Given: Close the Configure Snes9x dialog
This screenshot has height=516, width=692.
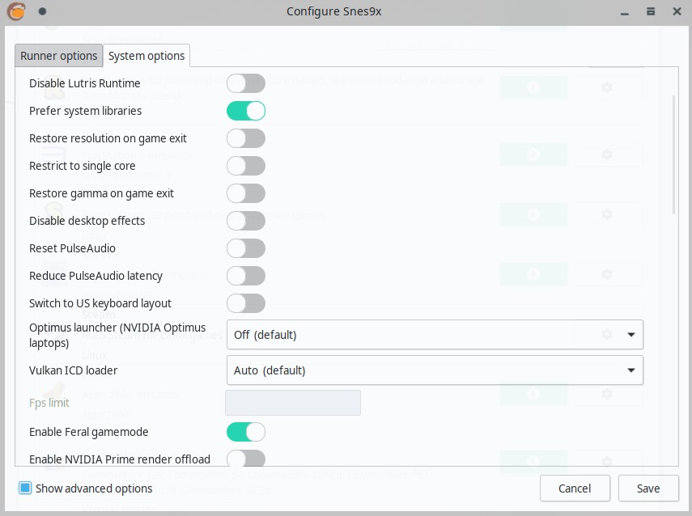Looking at the screenshot, I should [677, 11].
